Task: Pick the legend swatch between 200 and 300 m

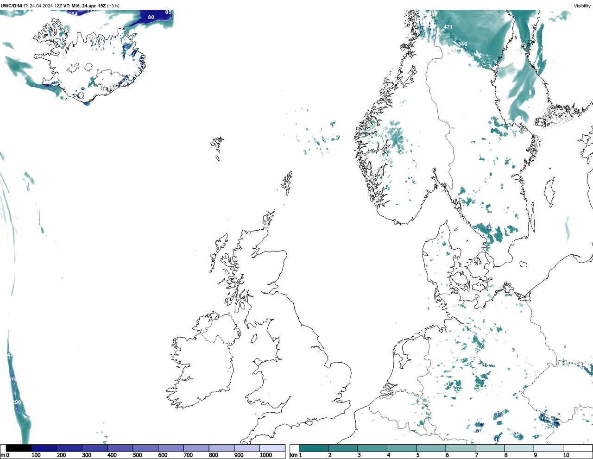Action: point(69,448)
